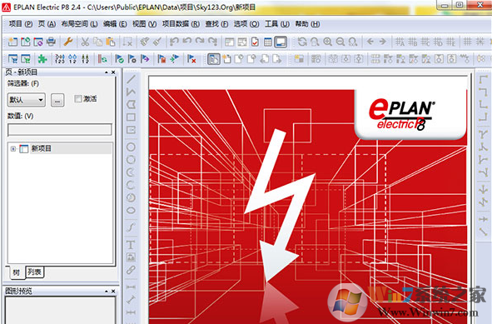Click the back arrow navigation icon
The height and width of the screenshot is (324, 492).
tap(370, 42)
